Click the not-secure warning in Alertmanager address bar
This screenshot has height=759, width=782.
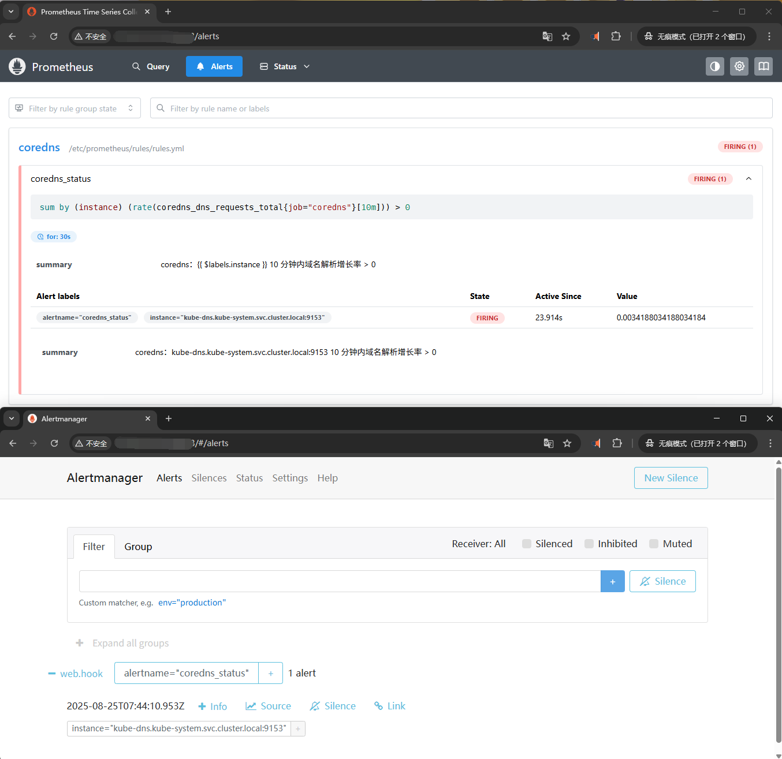click(91, 443)
